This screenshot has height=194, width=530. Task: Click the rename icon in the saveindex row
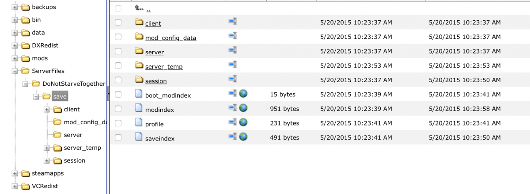point(233,137)
